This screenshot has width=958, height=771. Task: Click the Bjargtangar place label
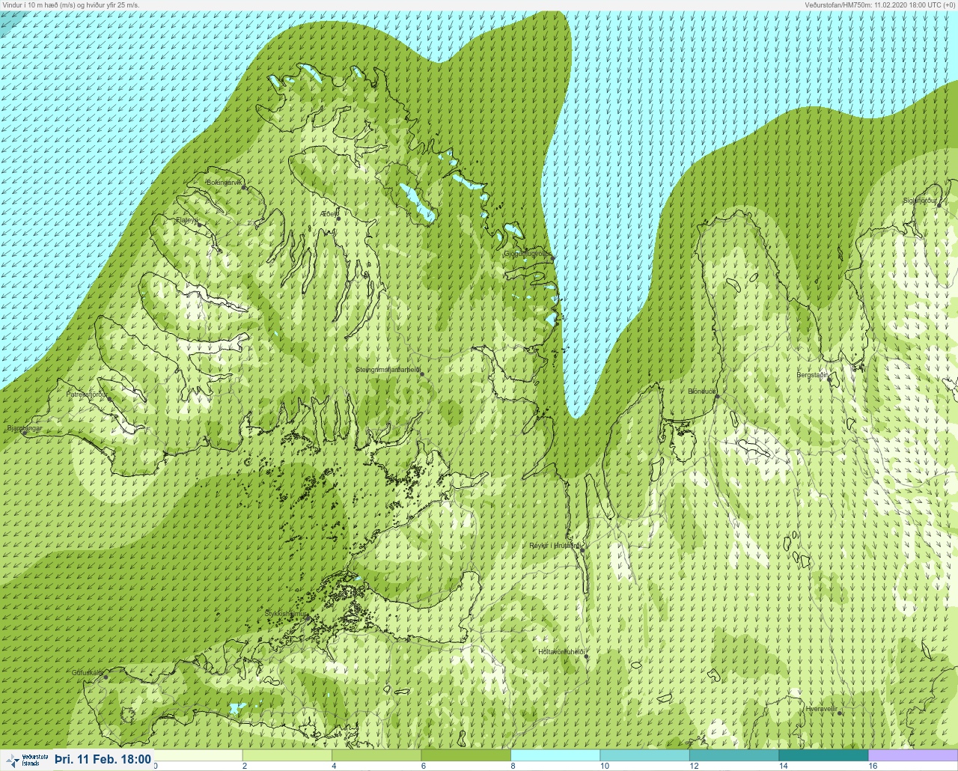pyautogui.click(x=23, y=428)
